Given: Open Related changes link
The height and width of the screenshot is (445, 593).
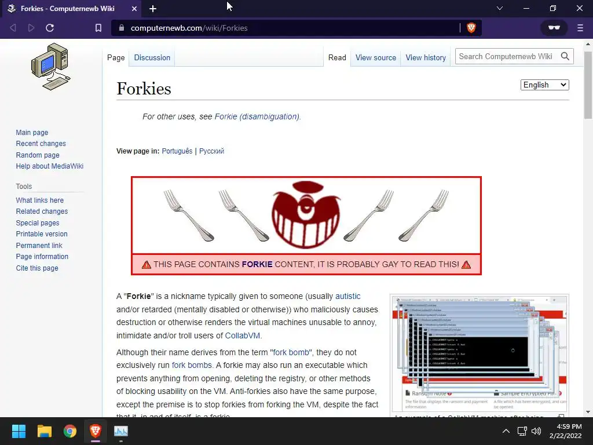Looking at the screenshot, I should [42, 211].
